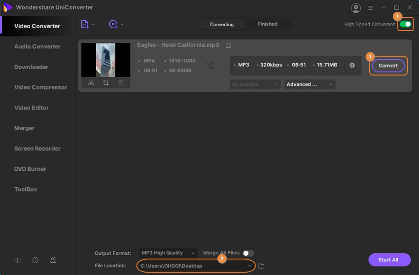Switch to the Finished tab
Viewport: 419px width, 275px height.
click(x=267, y=24)
